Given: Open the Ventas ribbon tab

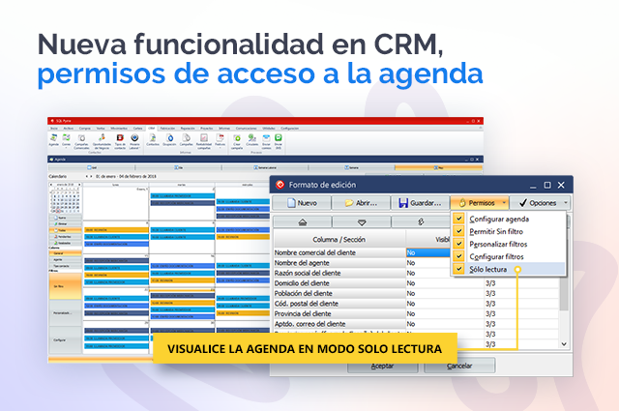Looking at the screenshot, I should pos(100,127).
